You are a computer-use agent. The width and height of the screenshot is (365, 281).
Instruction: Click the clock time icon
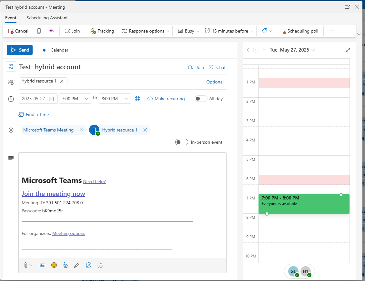point(11,99)
